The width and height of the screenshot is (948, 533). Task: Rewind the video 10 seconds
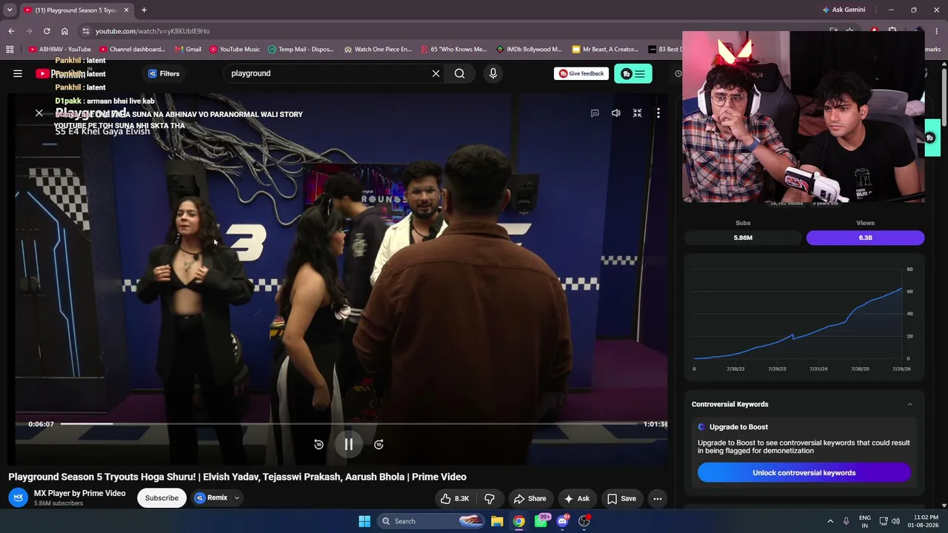click(x=318, y=444)
